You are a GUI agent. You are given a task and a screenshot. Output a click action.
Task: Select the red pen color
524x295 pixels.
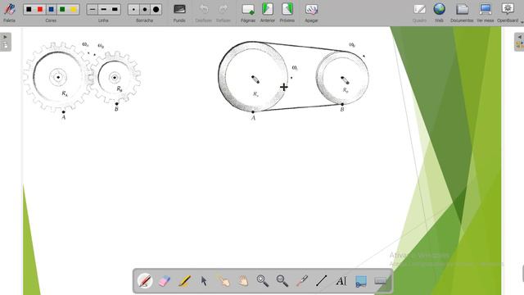(40, 9)
